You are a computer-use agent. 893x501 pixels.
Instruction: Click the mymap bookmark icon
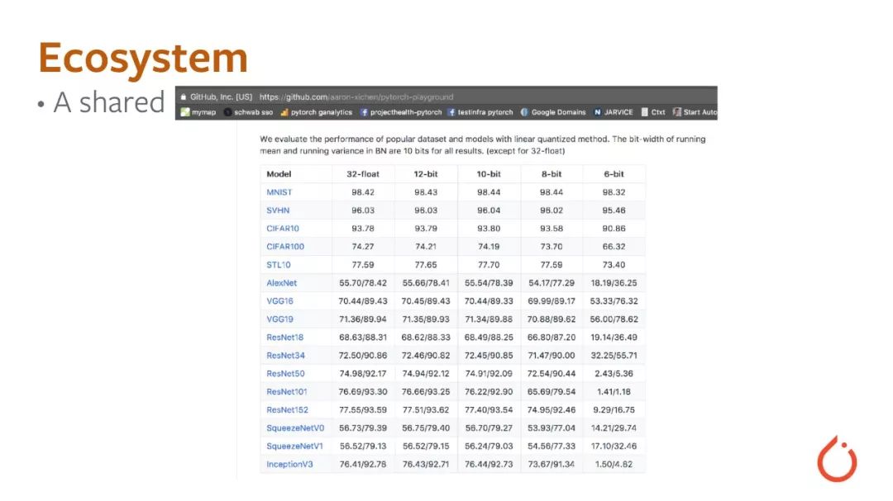[x=185, y=112]
